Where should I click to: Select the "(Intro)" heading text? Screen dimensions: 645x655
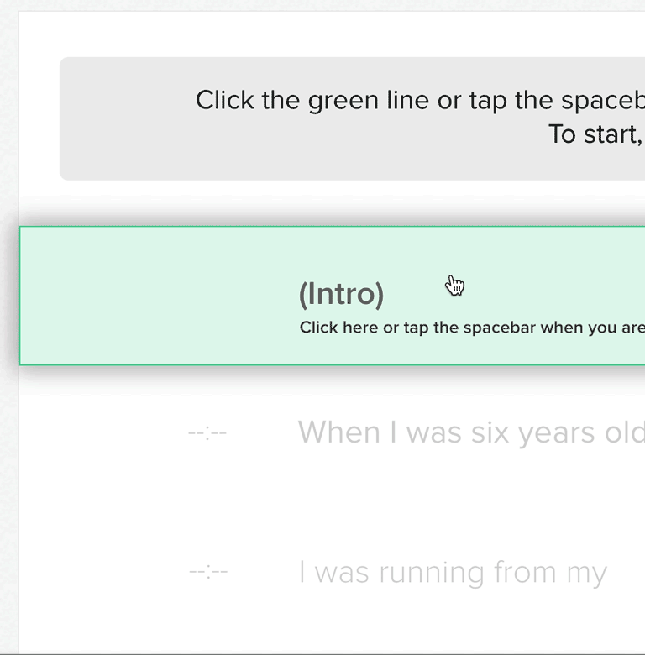tap(341, 294)
